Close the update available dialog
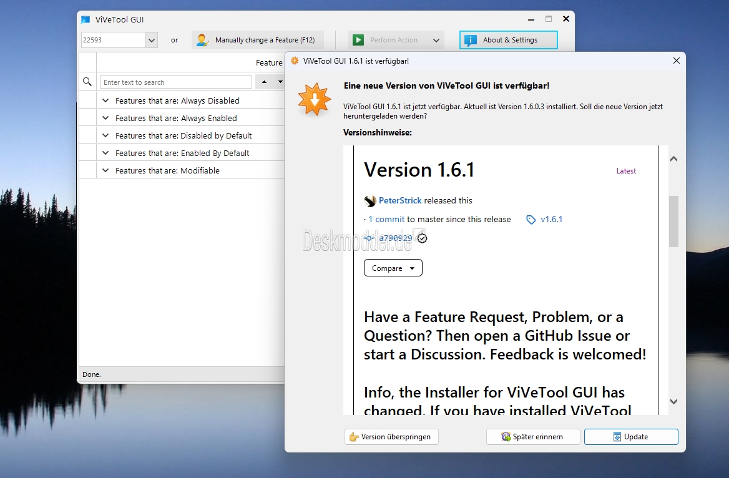The height and width of the screenshot is (478, 729). point(677,61)
